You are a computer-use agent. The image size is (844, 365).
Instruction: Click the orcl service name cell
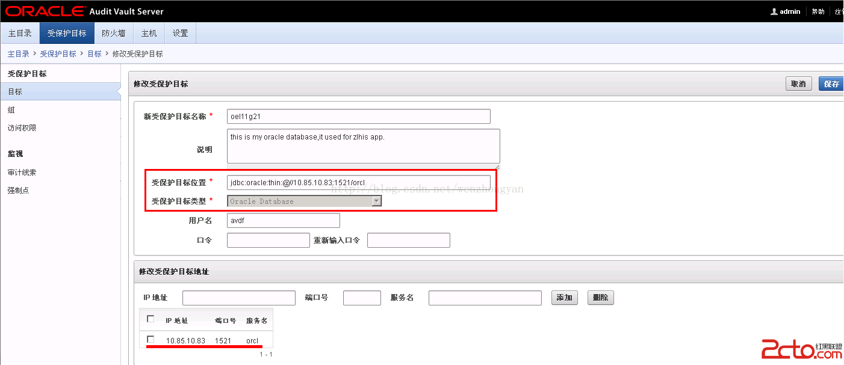coord(252,341)
